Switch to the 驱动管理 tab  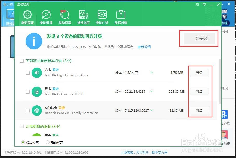point(46,17)
